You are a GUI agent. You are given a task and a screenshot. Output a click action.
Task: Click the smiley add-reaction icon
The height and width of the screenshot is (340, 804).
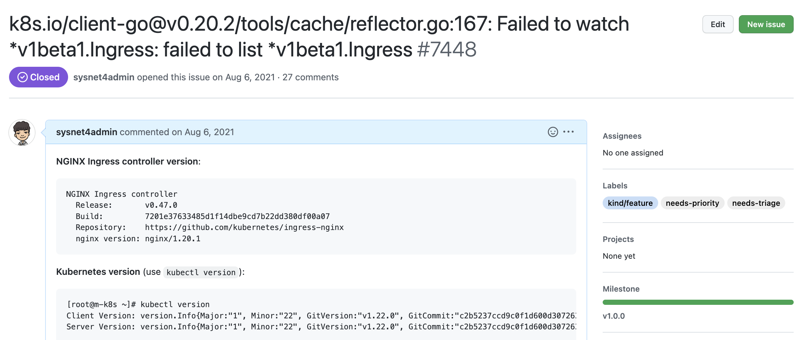[553, 132]
